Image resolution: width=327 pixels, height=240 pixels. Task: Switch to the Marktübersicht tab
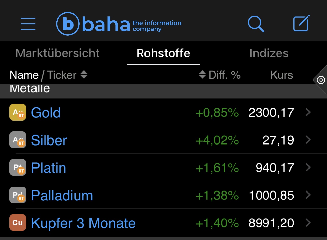tap(58, 53)
